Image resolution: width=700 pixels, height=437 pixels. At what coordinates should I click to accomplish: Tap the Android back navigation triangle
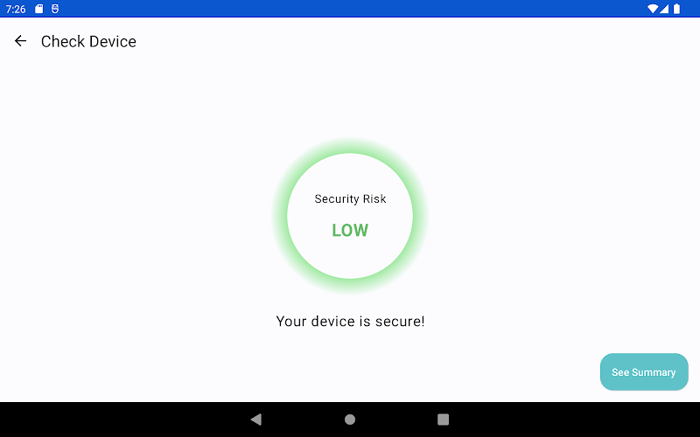[256, 420]
